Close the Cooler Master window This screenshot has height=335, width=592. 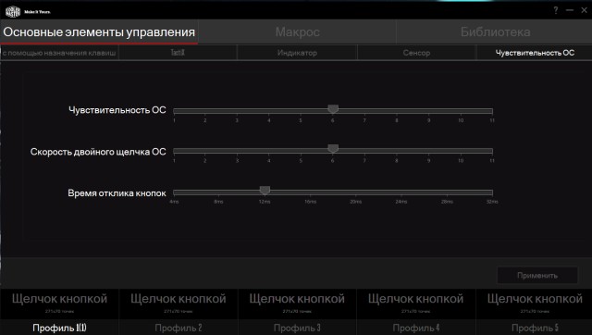coord(584,10)
